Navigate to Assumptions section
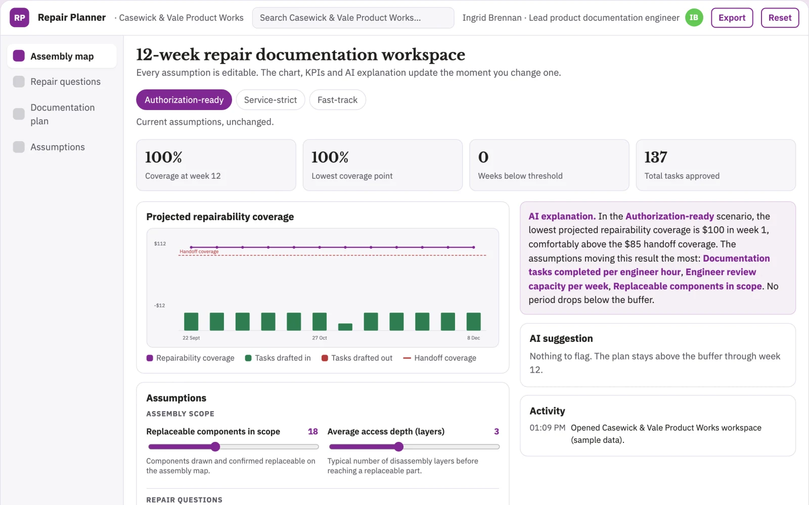This screenshot has height=505, width=809. pos(62,147)
